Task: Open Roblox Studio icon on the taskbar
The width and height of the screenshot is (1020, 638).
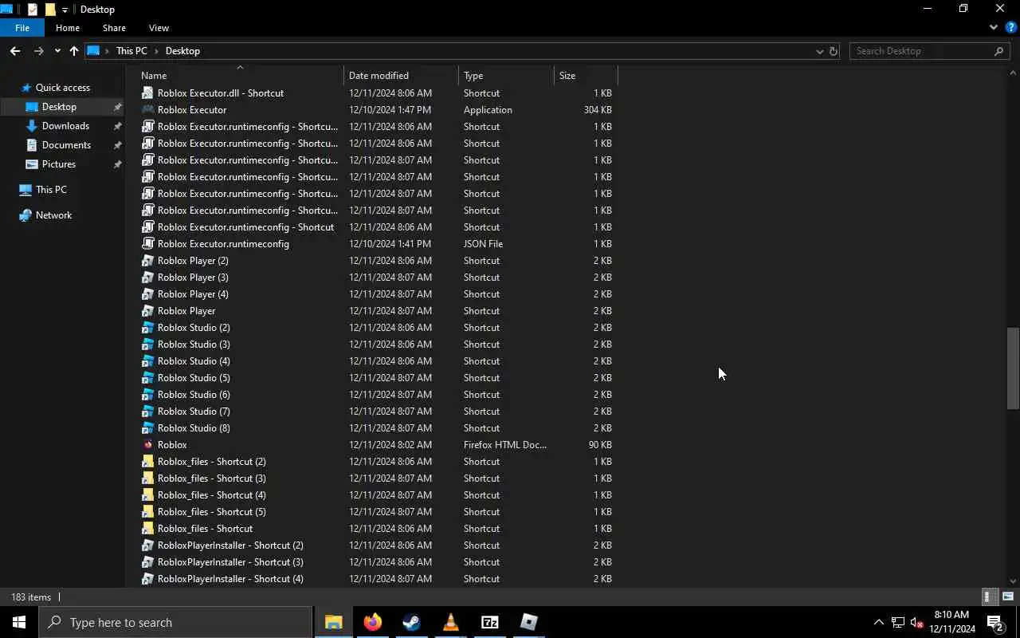Action: (528, 622)
